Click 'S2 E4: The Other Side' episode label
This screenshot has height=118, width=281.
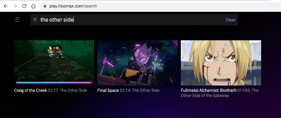pyautogui.click(x=140, y=90)
